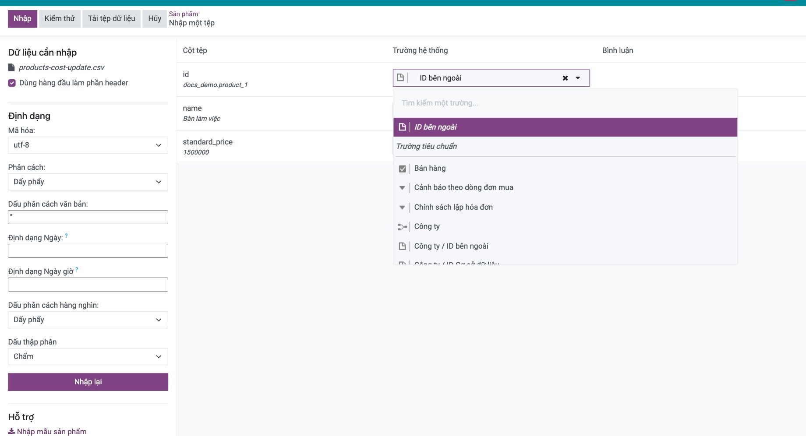806x436 pixels.
Task: Click the download icon near Nhập mẫu sản phẩm
Action: coord(11,431)
